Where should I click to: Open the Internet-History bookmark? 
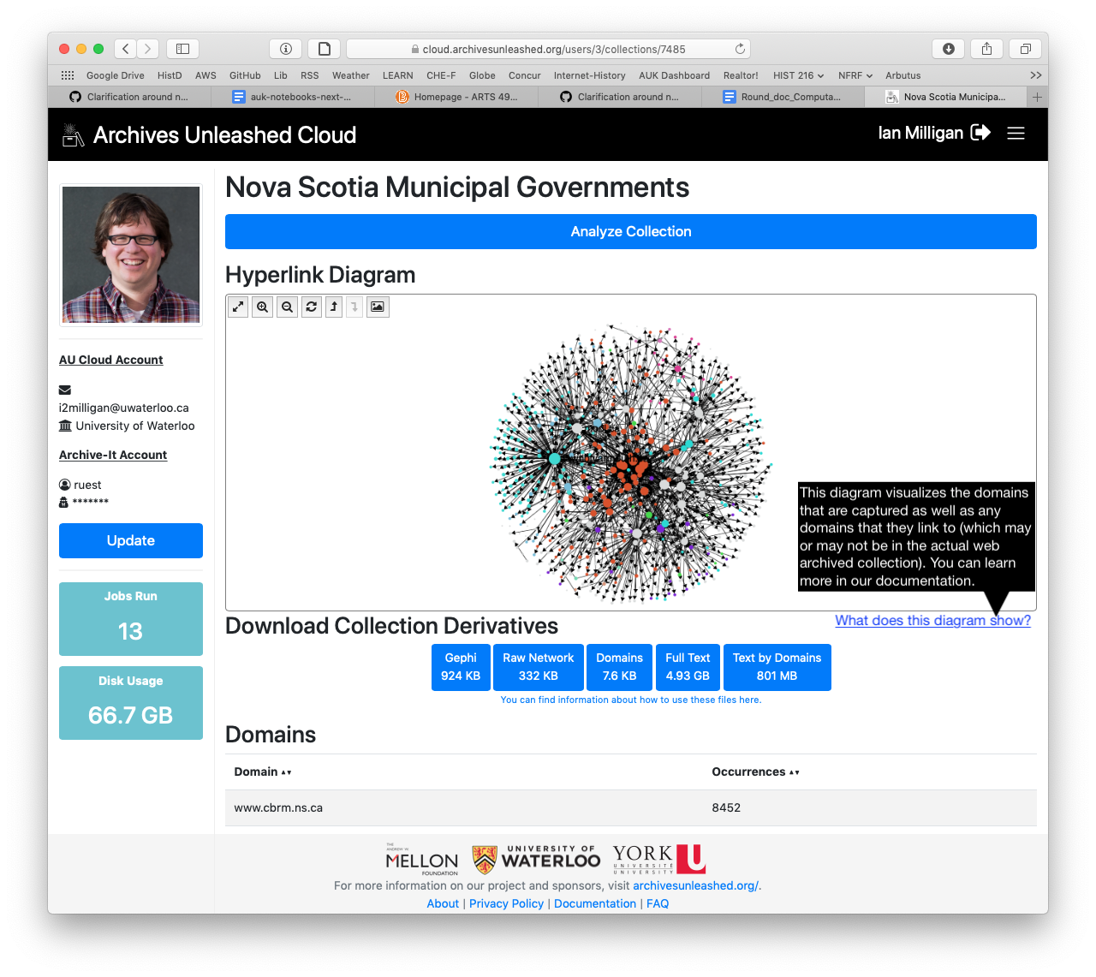(589, 75)
